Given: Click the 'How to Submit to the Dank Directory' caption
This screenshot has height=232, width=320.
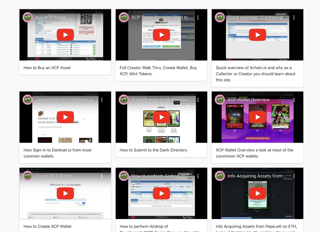Looking at the screenshot, I should coord(153,150).
